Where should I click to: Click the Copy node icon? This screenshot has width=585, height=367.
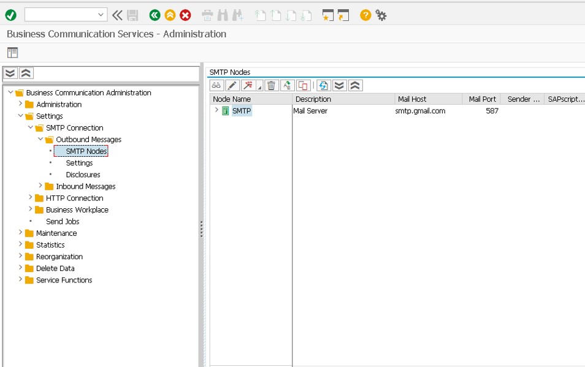point(303,86)
